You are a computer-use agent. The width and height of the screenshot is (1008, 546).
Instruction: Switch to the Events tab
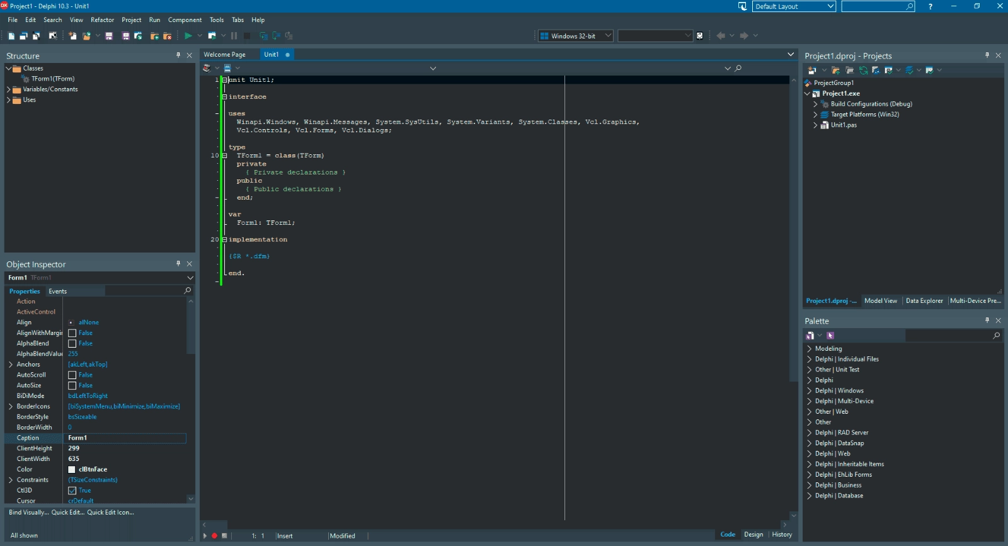(x=58, y=292)
